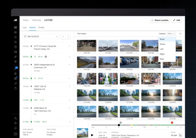Click the Motive logo in the sidebar
196x138 pixels.
tap(15, 20)
